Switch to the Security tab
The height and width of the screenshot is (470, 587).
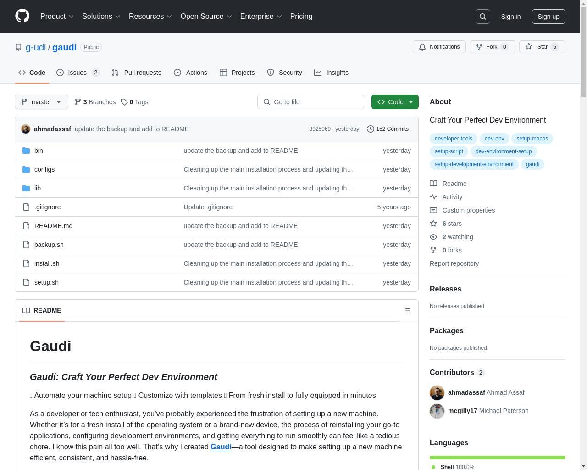point(284,73)
